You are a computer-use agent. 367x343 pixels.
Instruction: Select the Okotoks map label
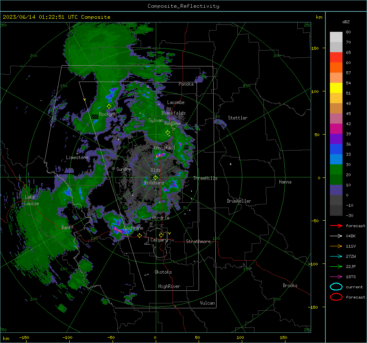point(163,272)
